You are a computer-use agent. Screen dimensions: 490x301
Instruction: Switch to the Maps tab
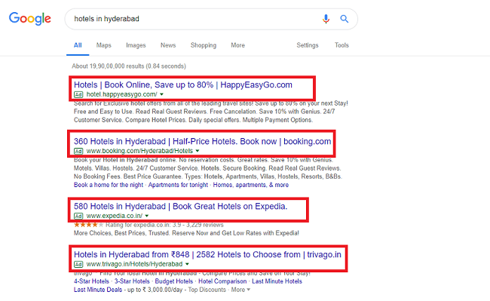click(103, 45)
